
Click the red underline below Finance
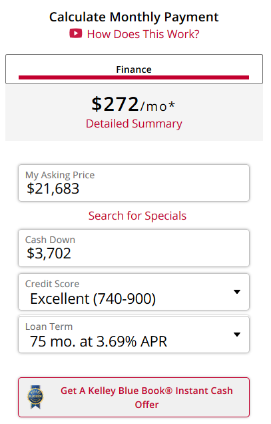click(134, 77)
